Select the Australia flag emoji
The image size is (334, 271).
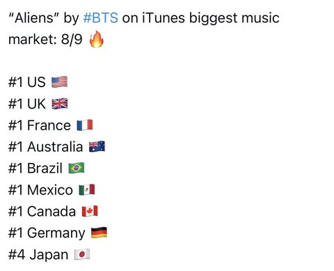pyautogui.click(x=97, y=147)
